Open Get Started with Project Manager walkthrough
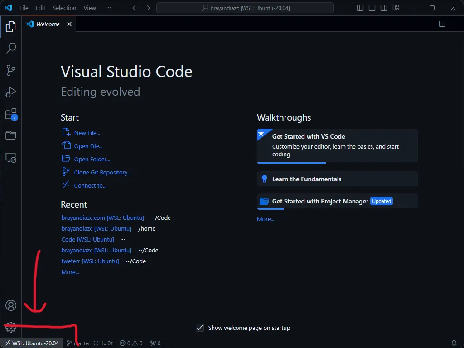This screenshot has height=348, width=464. coord(337,202)
